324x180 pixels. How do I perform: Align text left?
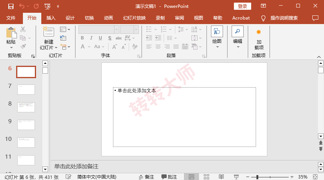(x=149, y=47)
